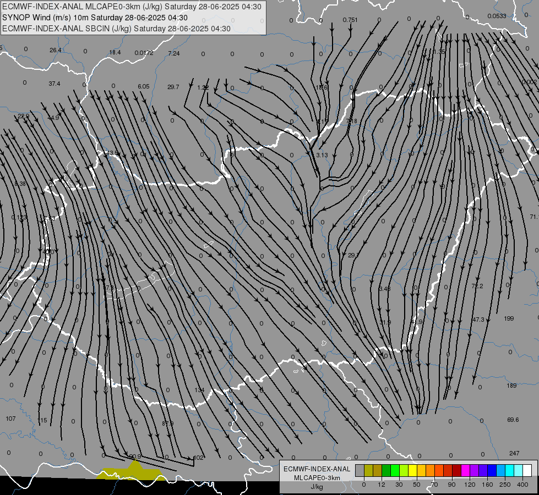The height and width of the screenshot is (495, 539).
Task: Click the title line for MLCAPE0-3km (J/kg)
Action: [x=132, y=7]
